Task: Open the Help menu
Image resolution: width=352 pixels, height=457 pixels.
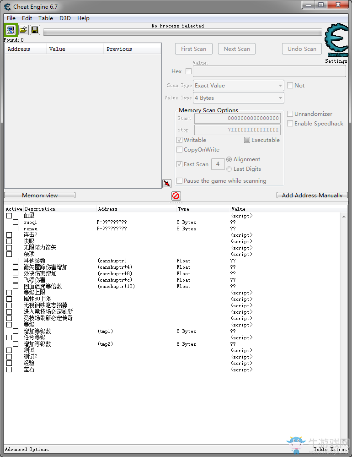Action: [x=83, y=18]
